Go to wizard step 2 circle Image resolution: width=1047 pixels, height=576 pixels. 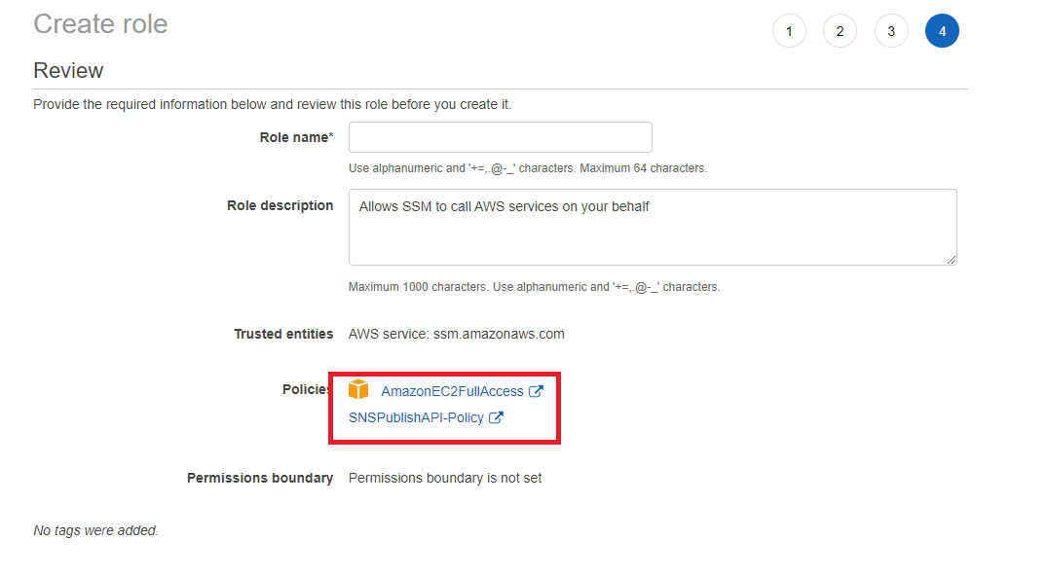[840, 31]
